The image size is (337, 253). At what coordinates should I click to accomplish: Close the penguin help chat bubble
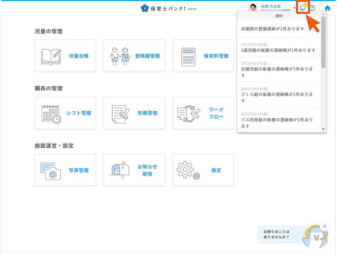click(x=324, y=226)
